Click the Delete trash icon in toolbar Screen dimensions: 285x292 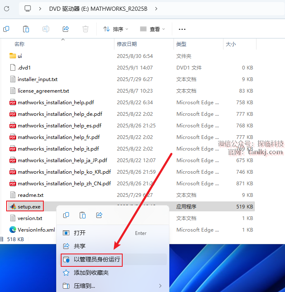(85, 29)
